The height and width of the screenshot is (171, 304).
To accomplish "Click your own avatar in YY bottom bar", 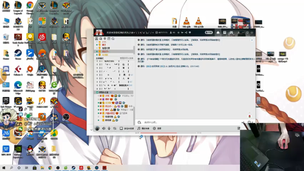I will pyautogui.click(x=97, y=128).
